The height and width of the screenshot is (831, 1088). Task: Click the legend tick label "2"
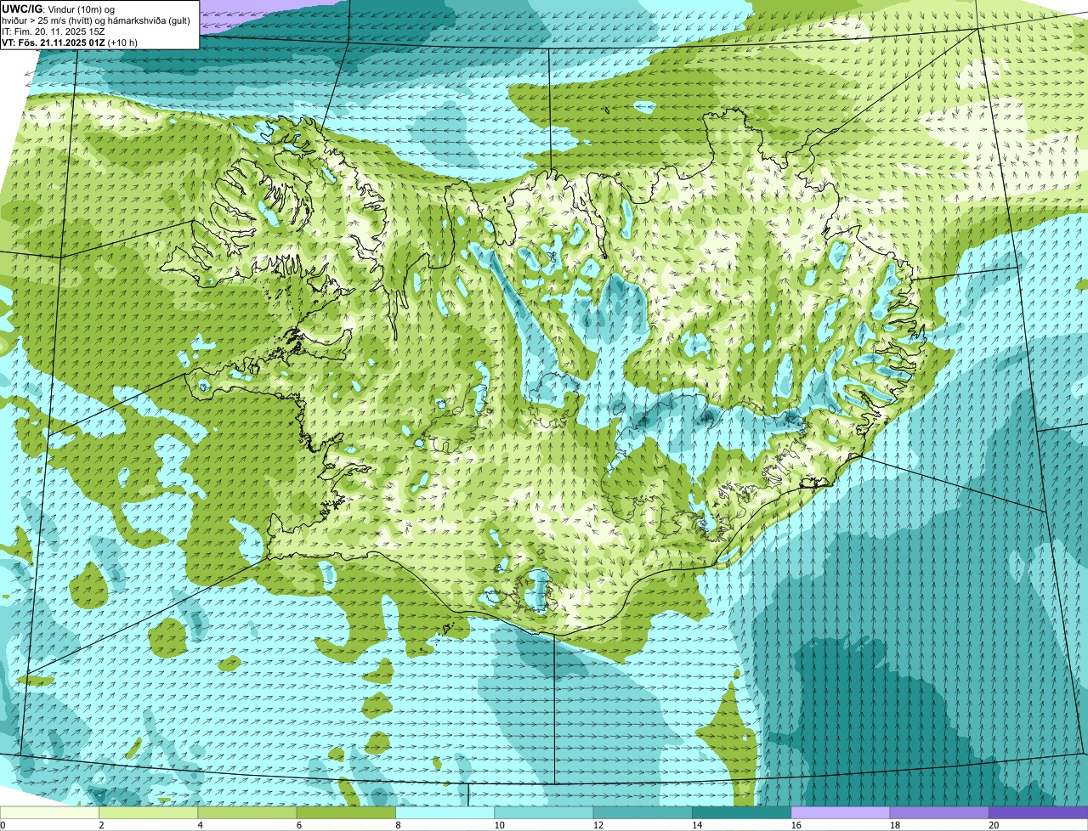point(101,825)
